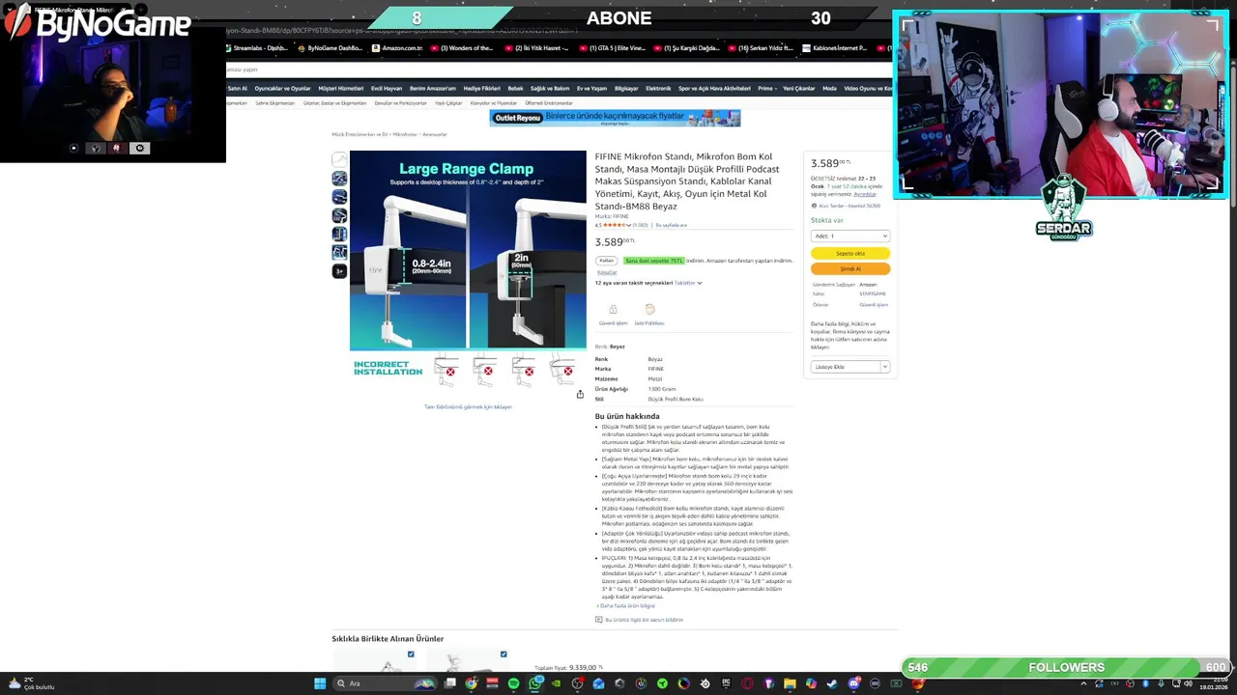The width and height of the screenshot is (1237, 695).
Task: Open the Bilgisayar menu item
Action: click(626, 88)
